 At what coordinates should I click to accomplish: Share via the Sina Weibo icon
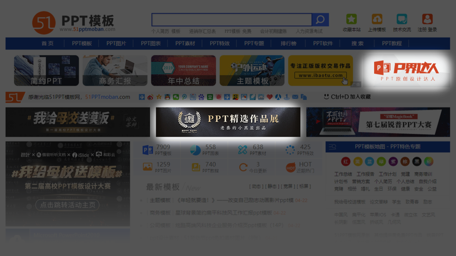point(150,97)
